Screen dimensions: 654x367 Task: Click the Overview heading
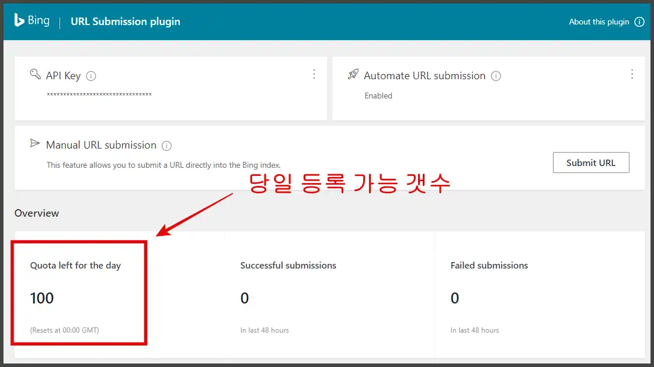37,213
